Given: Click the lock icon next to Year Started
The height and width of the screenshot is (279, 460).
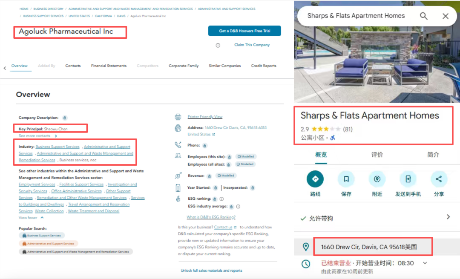Looking at the screenshot, I should coord(216,188).
